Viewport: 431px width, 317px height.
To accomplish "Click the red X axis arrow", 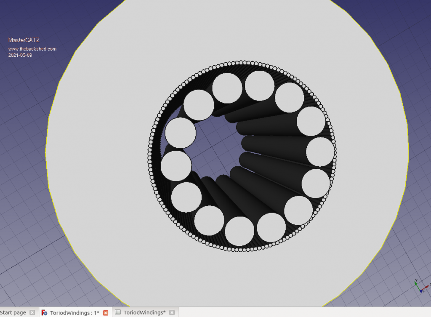I will pos(427,287).
